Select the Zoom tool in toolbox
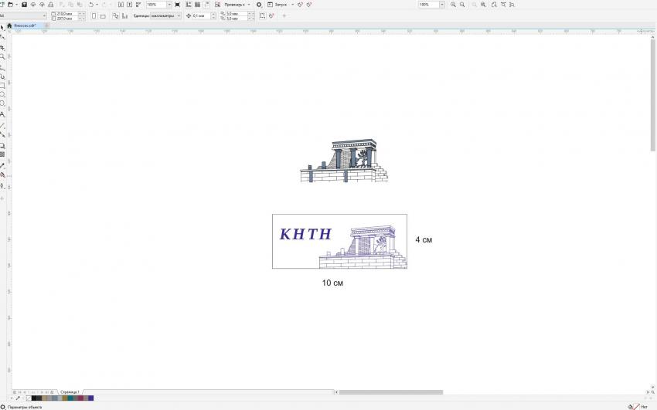 tap(3, 57)
